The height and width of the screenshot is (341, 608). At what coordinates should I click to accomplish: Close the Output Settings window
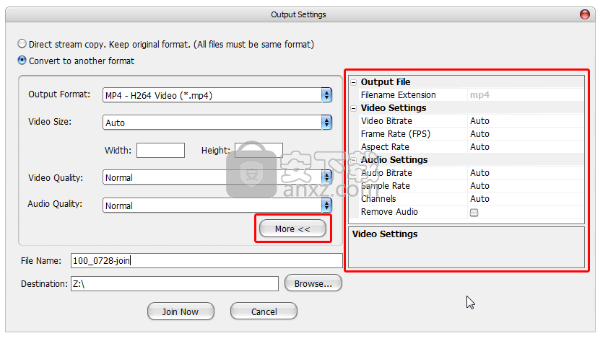(x=583, y=14)
